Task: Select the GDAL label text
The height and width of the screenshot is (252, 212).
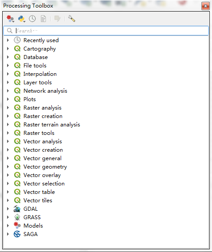Action: click(x=31, y=209)
